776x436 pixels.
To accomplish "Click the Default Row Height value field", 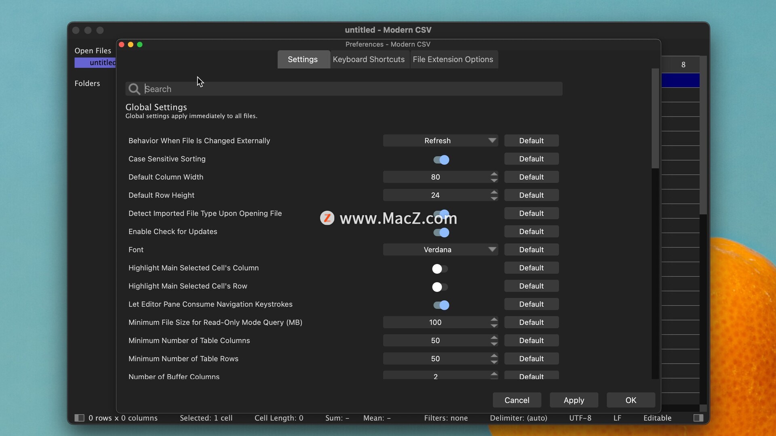I will coord(436,195).
